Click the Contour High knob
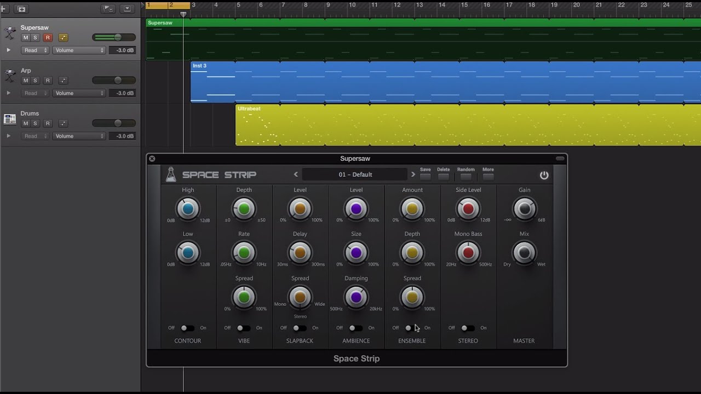Image resolution: width=701 pixels, height=394 pixels. click(188, 208)
